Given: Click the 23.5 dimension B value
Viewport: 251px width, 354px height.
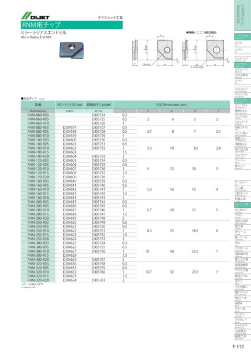Looking at the screenshot, I should [x=195, y=272].
